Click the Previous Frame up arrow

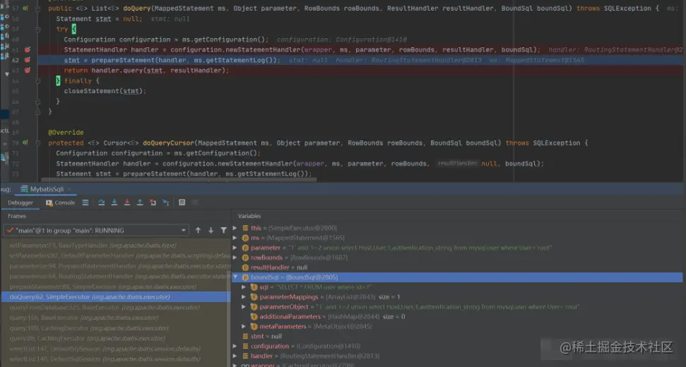point(199,230)
